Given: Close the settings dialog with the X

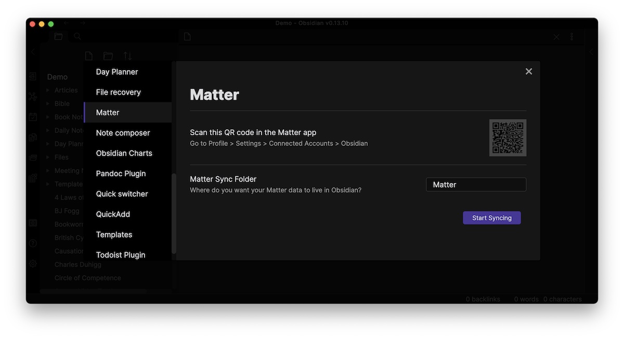Looking at the screenshot, I should point(529,72).
